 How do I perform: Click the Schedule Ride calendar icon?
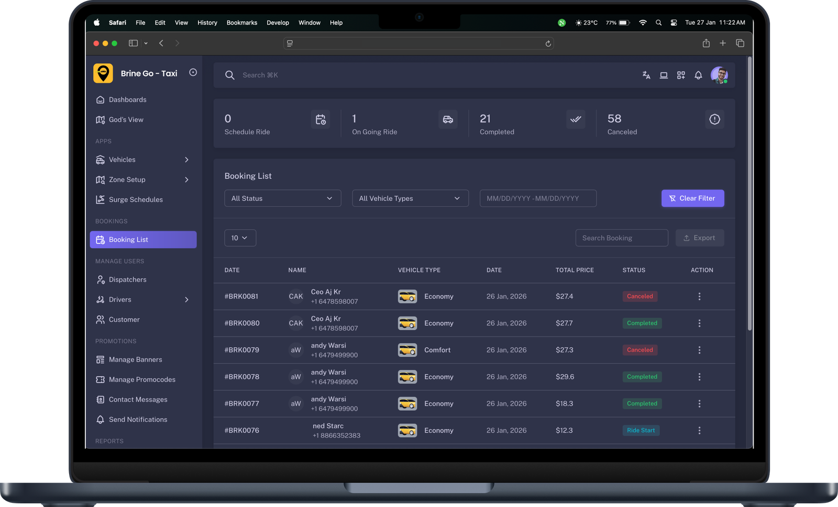pyautogui.click(x=321, y=119)
